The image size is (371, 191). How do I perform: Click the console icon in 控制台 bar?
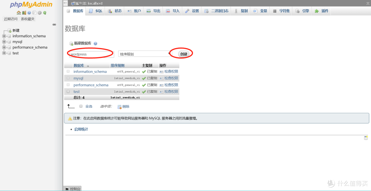click(67, 189)
